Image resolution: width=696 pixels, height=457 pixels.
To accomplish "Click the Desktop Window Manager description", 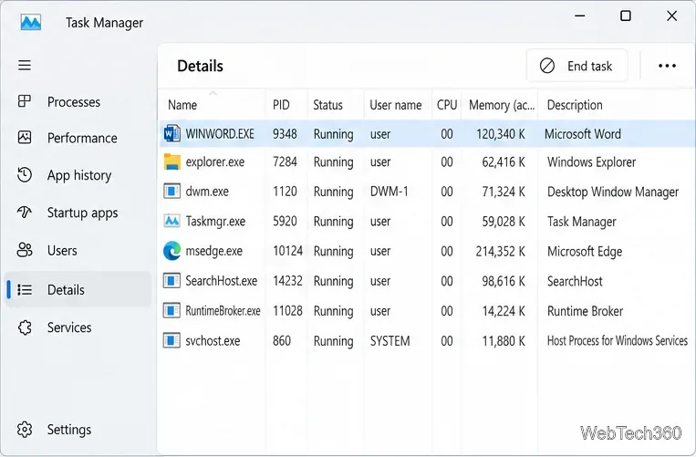I will [x=613, y=192].
